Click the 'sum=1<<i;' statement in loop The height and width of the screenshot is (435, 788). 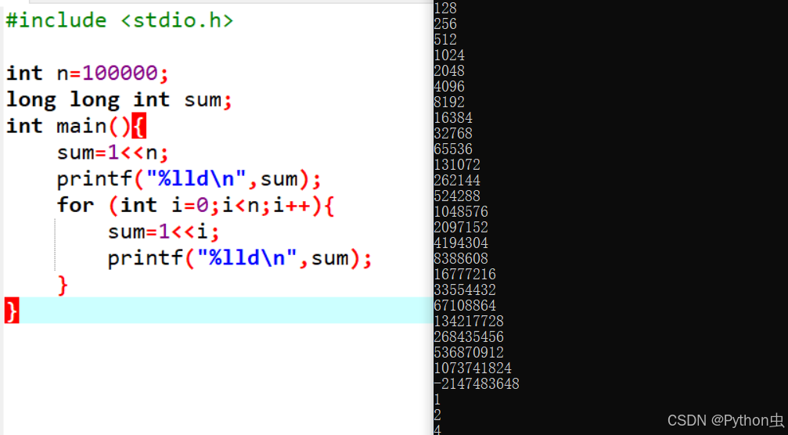tap(164, 232)
